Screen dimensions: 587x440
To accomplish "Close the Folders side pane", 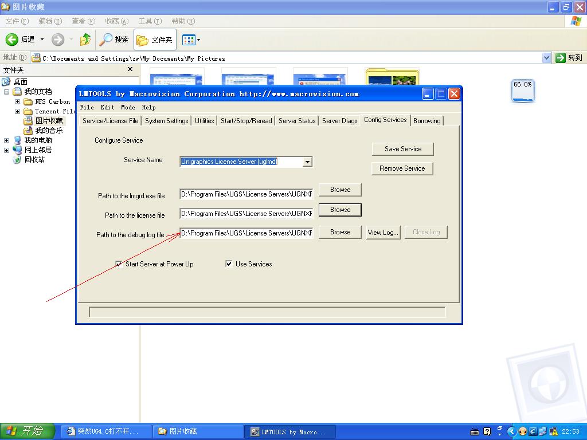I will [130, 69].
